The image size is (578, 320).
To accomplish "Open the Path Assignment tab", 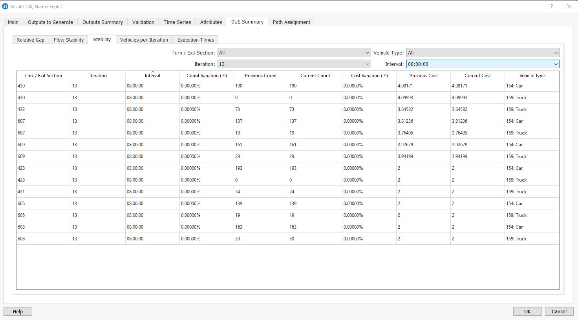I will pos(291,22).
